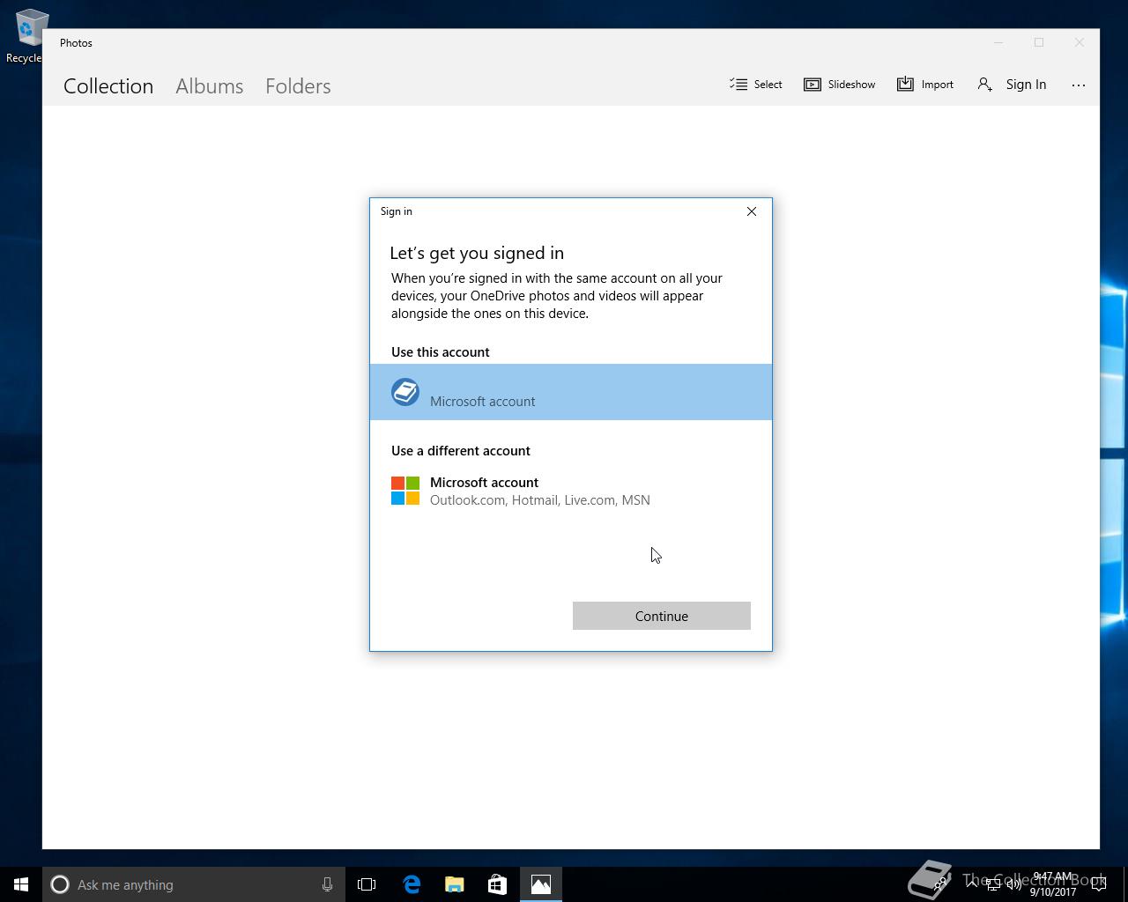Click the Microsoft four-color logo icon
This screenshot has width=1128, height=902.
pos(405,491)
